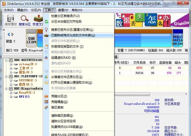Viewport: 191px width, 136px height.
Task: Close the open 工具(T) menu
Action: [x=50, y=10]
